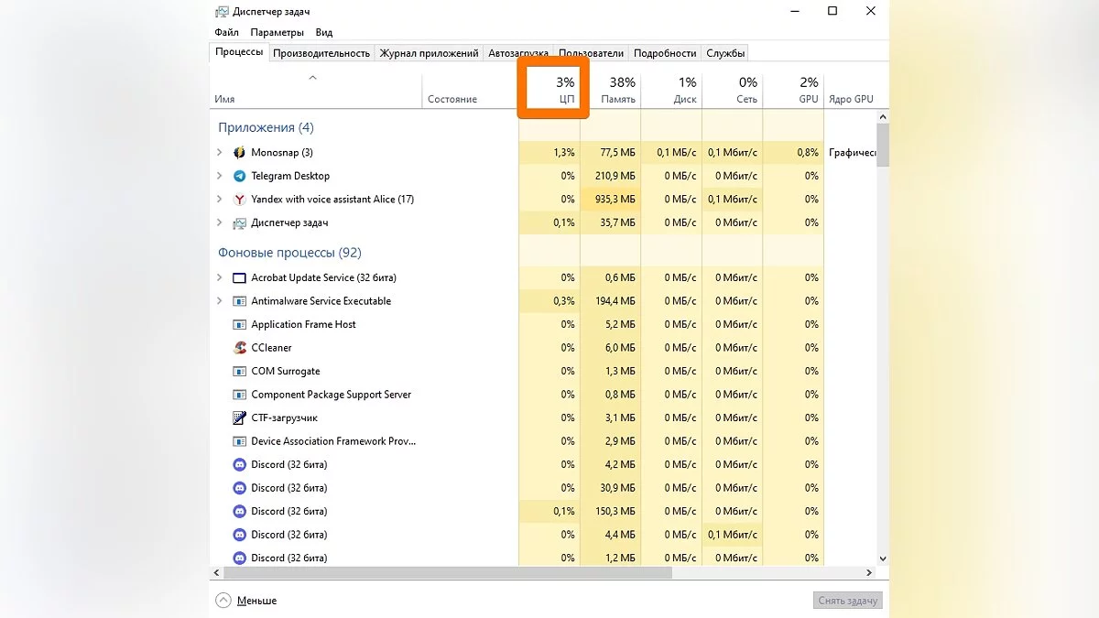Click the Monosnap app icon
The height and width of the screenshot is (618, 1099).
tap(239, 153)
